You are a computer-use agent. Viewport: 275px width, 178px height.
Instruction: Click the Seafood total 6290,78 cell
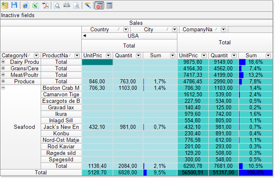(193, 166)
